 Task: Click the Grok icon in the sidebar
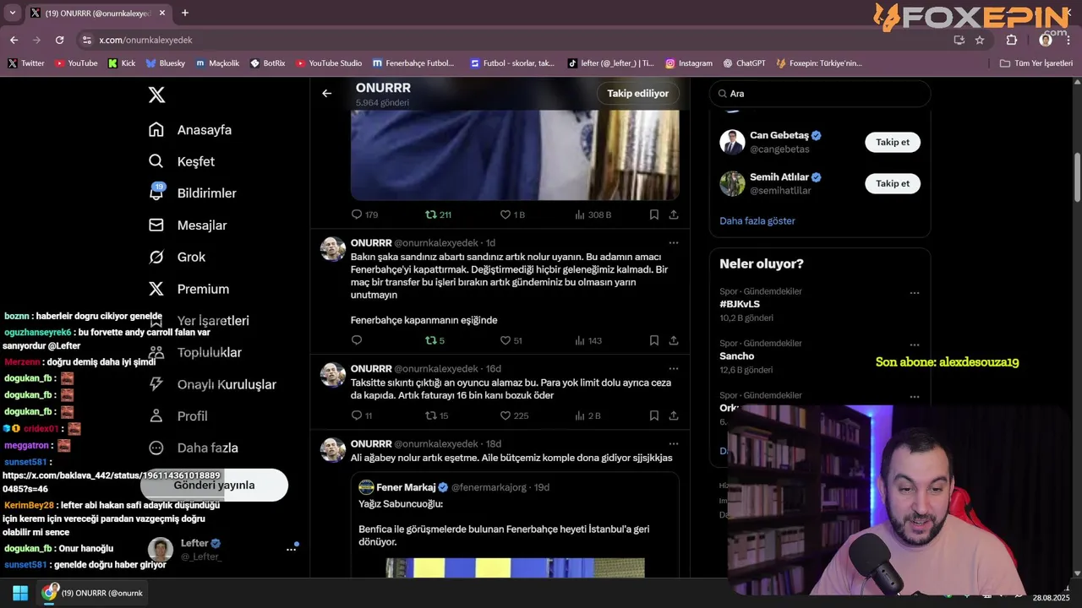click(156, 257)
